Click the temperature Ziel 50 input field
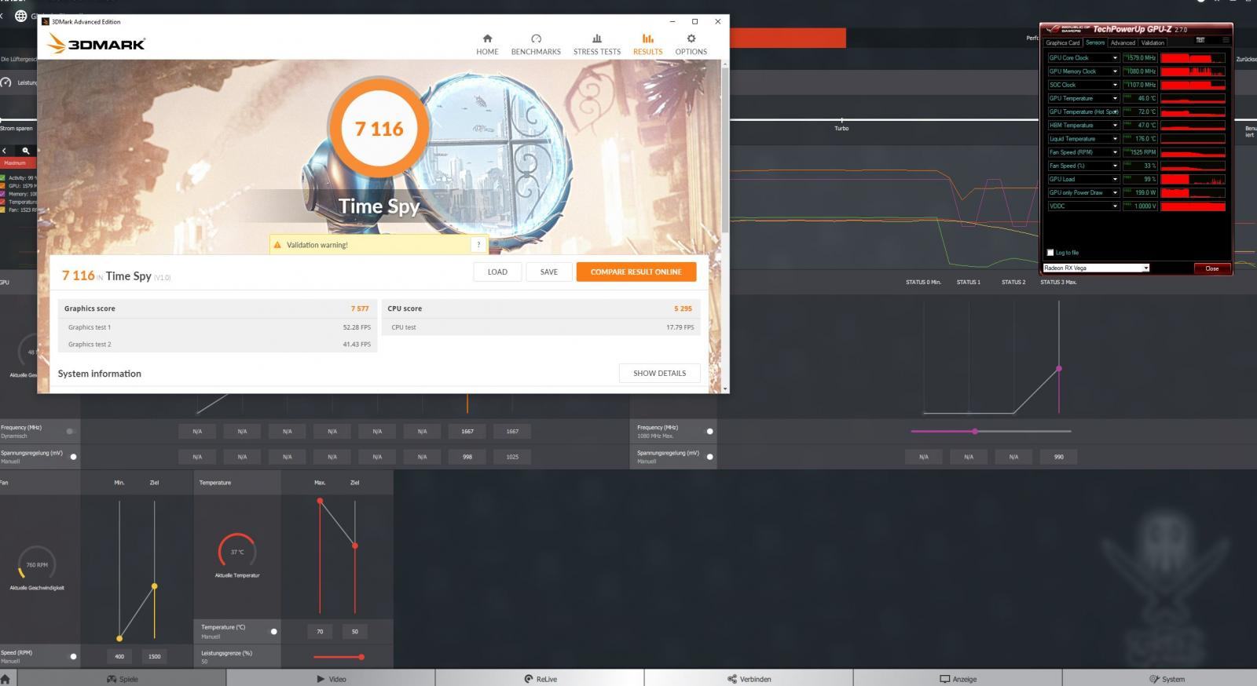This screenshot has width=1257, height=686. coord(355,631)
